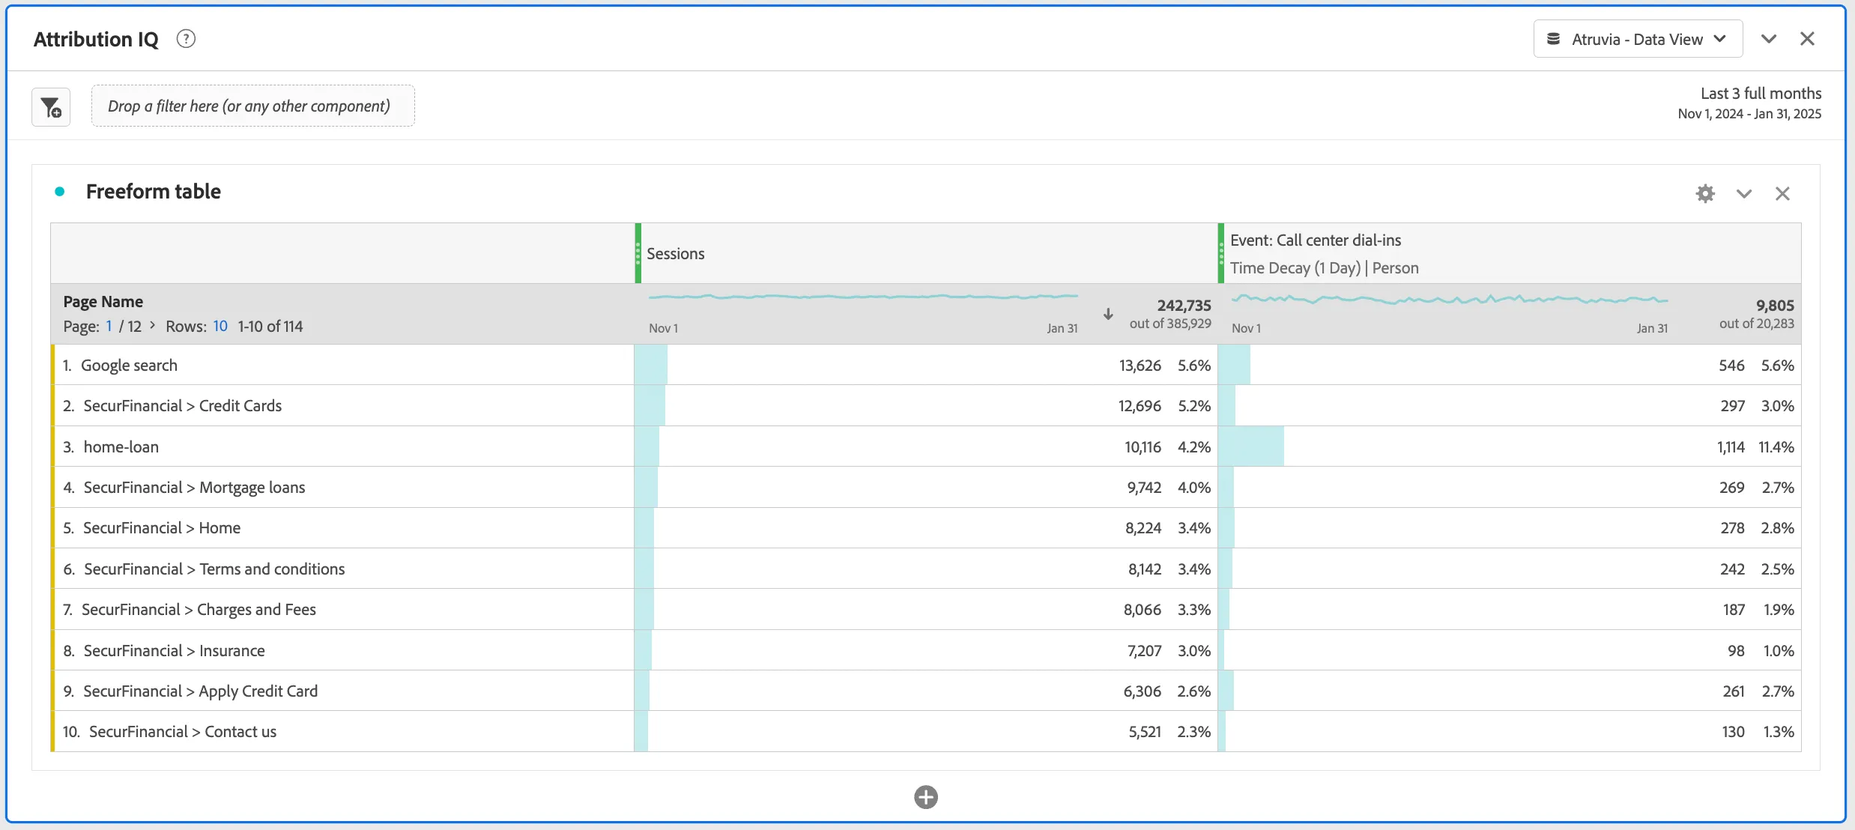
Task: Collapse the Attribution IQ panel
Action: tap(1769, 39)
